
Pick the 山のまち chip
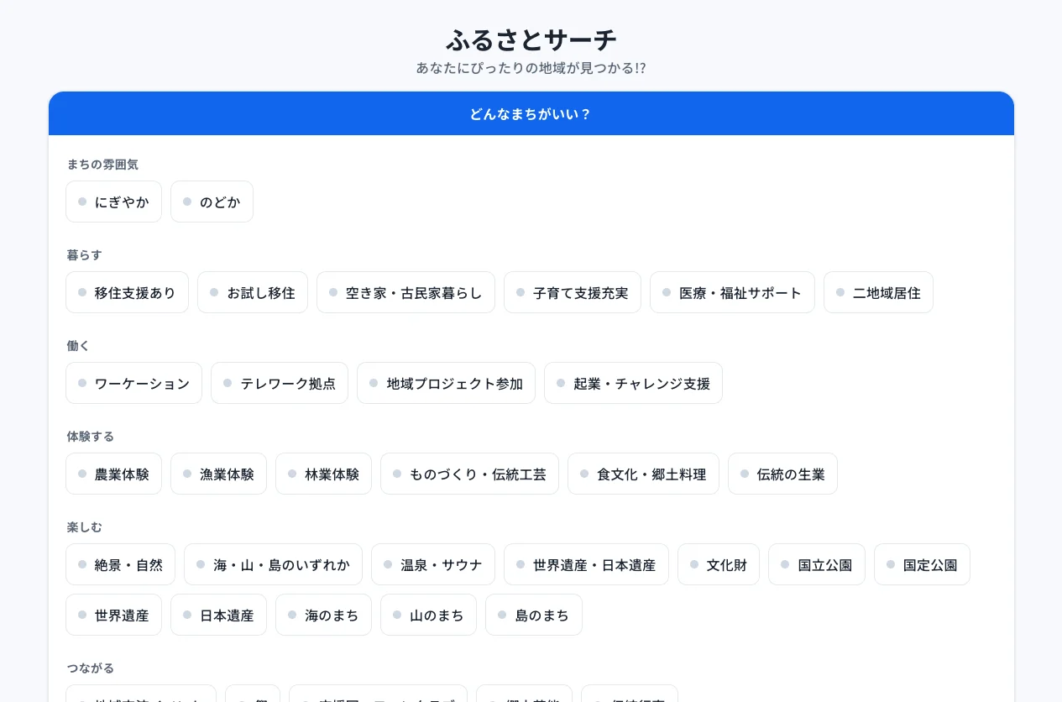[428, 615]
